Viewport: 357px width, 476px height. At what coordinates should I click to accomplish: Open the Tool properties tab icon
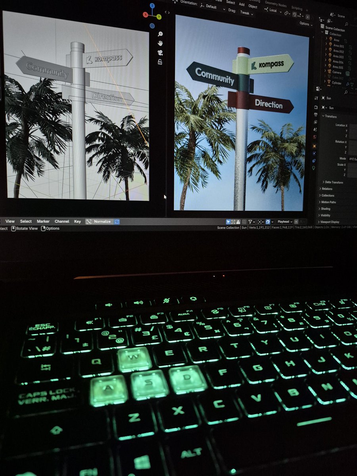pos(316,98)
